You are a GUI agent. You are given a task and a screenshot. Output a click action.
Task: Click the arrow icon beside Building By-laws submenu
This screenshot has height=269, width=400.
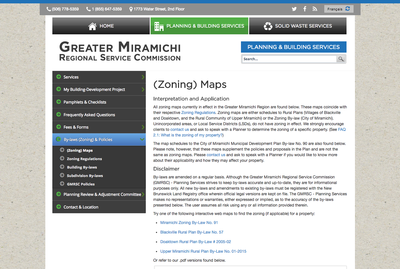pos(62,167)
